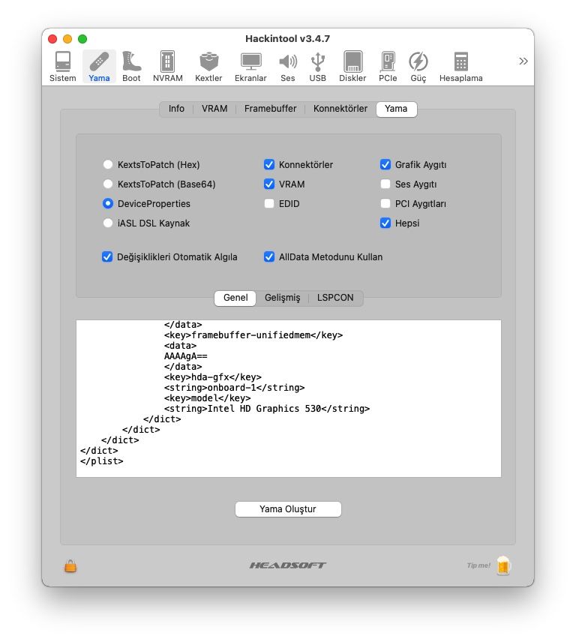Click the framebuffer-unifiedmem key line
The width and height of the screenshot is (576, 642).
coord(253,335)
